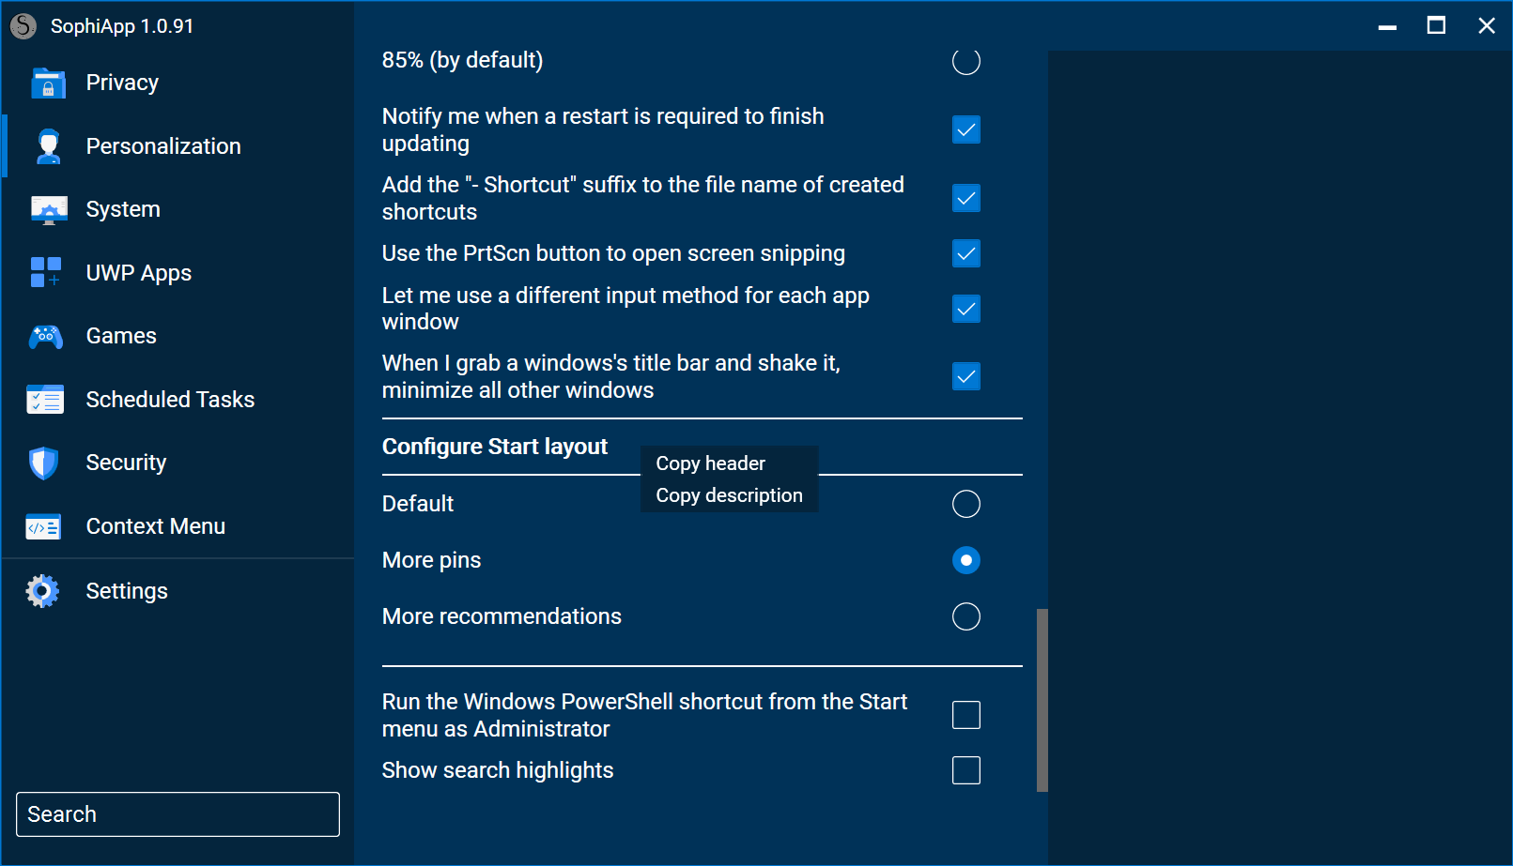Select the 85% (by default) radio
The width and height of the screenshot is (1513, 866).
(965, 62)
